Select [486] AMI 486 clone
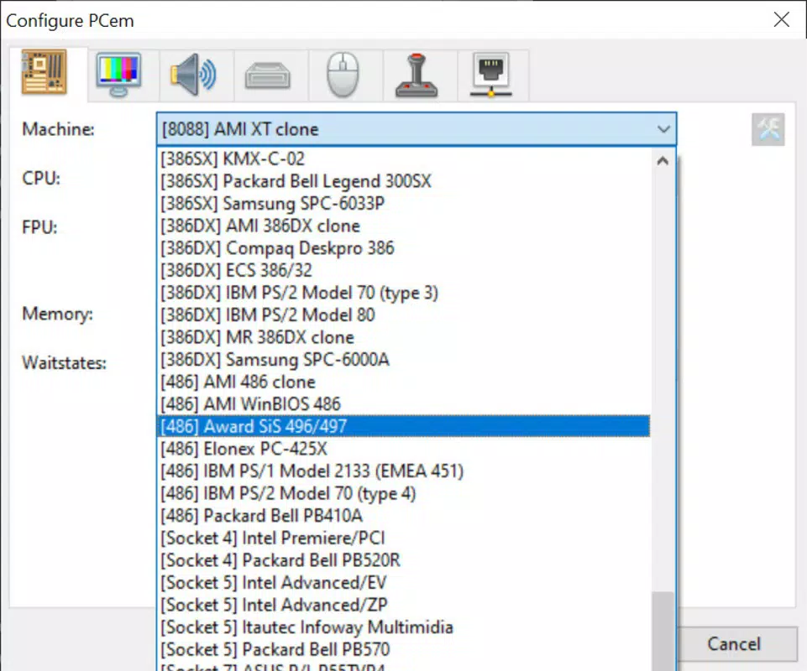This screenshot has width=807, height=671. click(x=403, y=382)
